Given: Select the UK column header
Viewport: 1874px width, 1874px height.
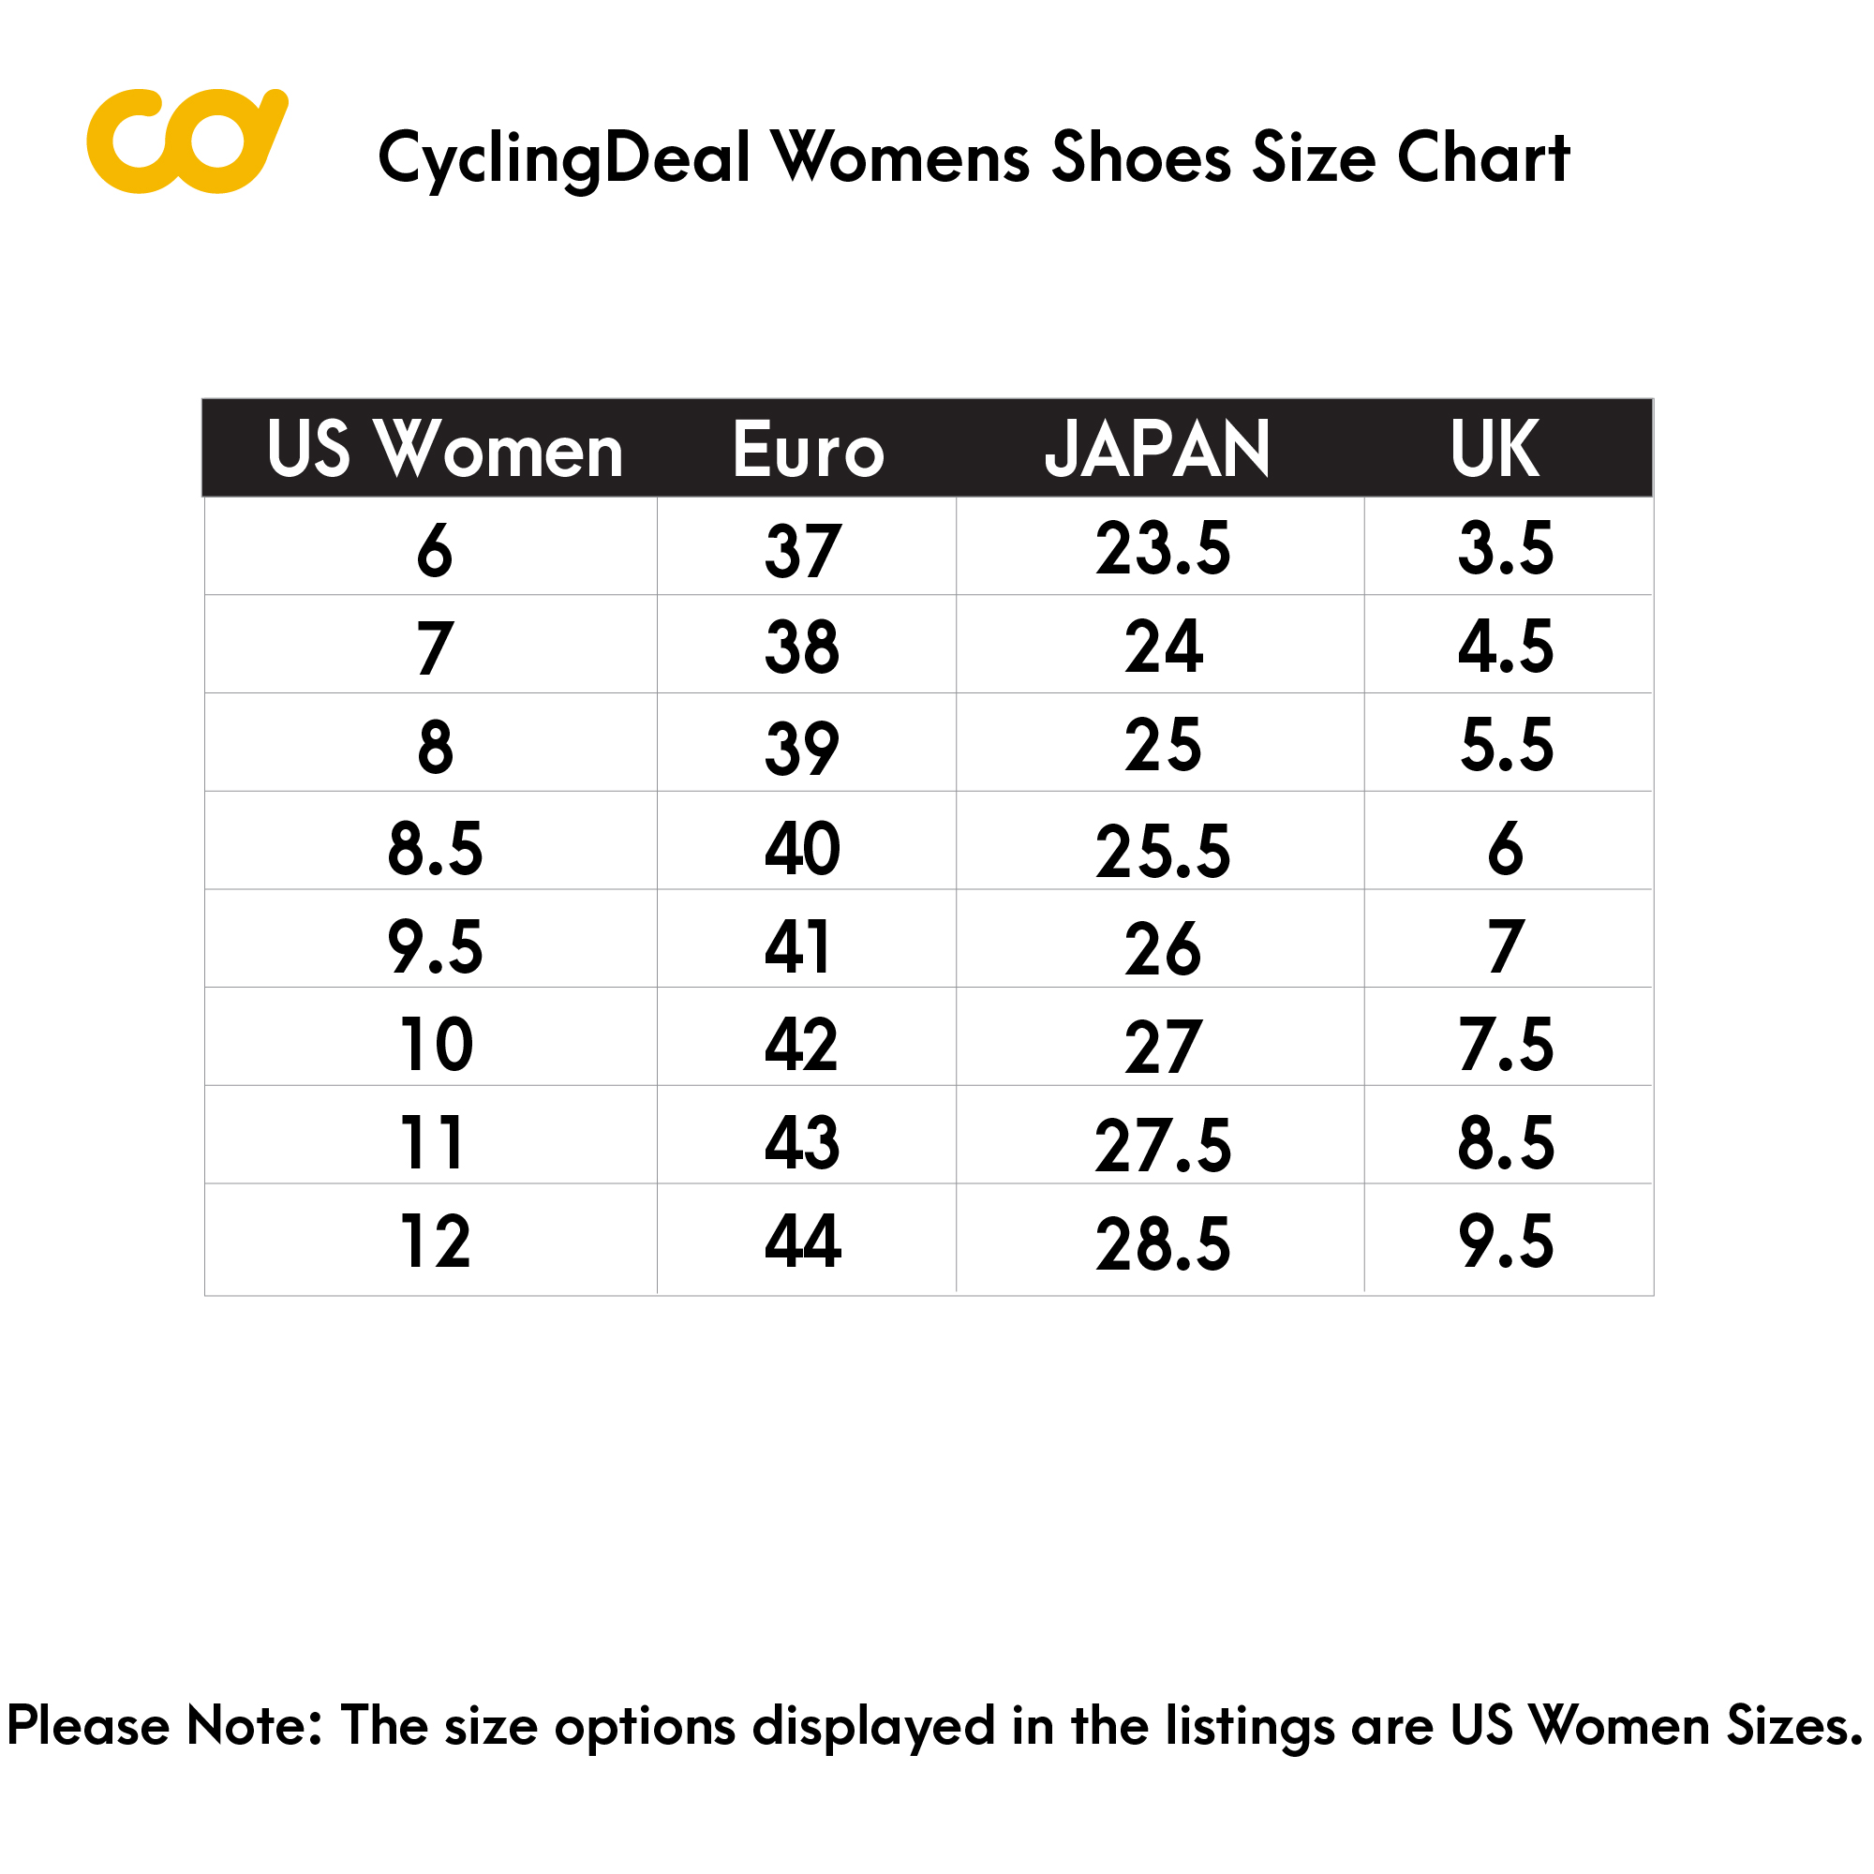Looking at the screenshot, I should click(1495, 449).
